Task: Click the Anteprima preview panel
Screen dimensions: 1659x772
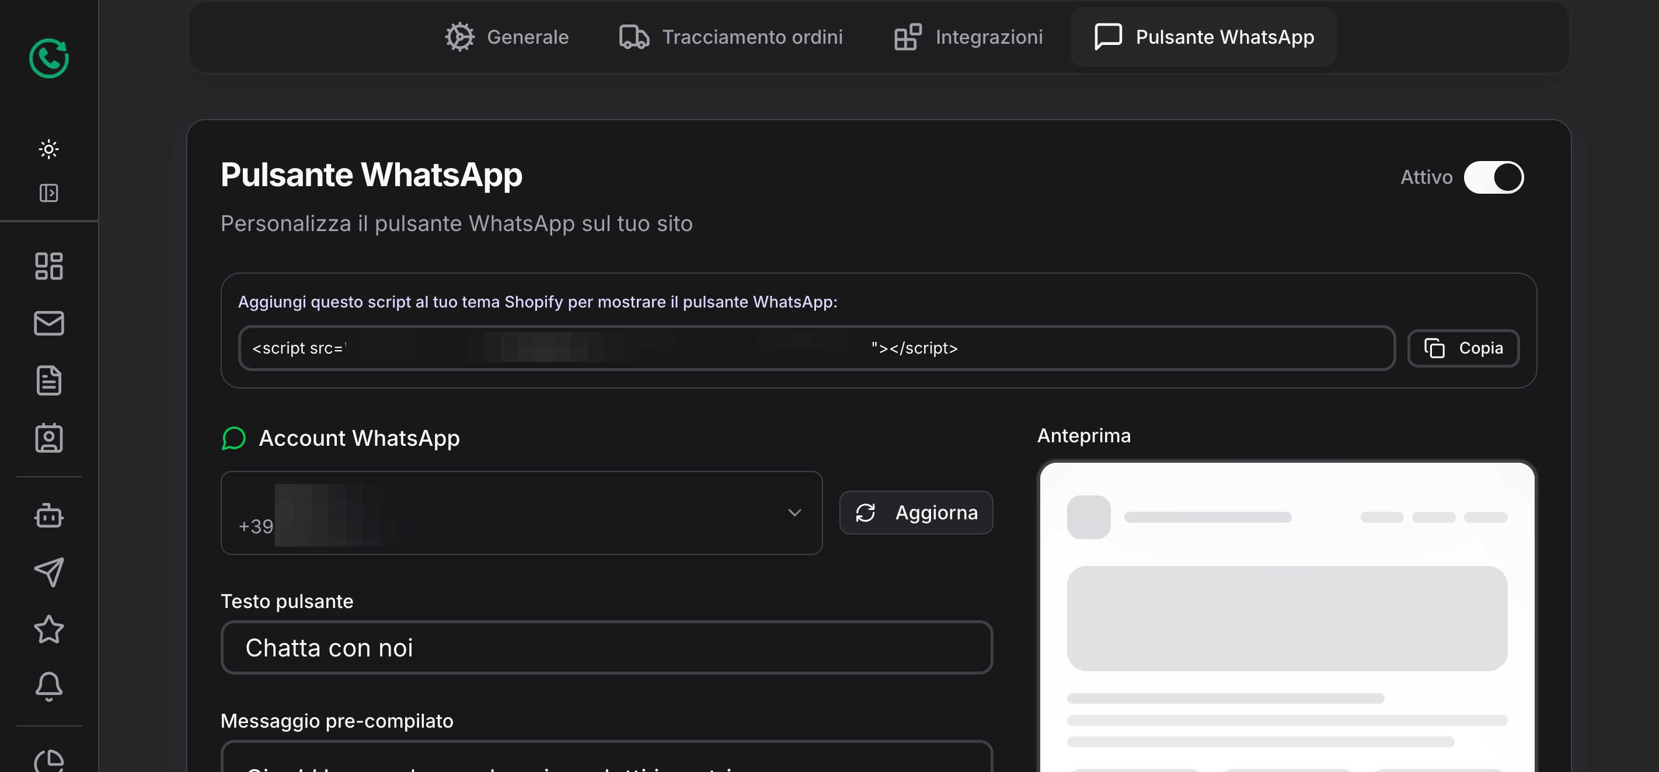Action: (1287, 617)
